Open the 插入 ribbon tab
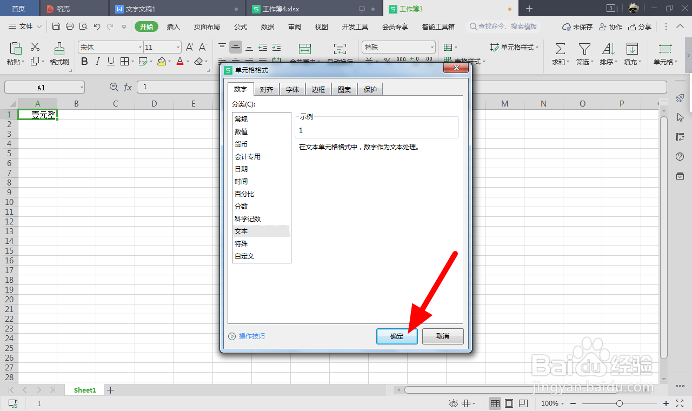The width and height of the screenshot is (692, 411). tap(173, 26)
